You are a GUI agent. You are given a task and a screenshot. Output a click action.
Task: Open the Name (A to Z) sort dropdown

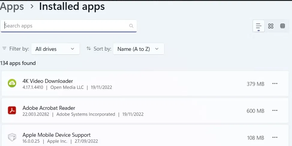click(139, 49)
